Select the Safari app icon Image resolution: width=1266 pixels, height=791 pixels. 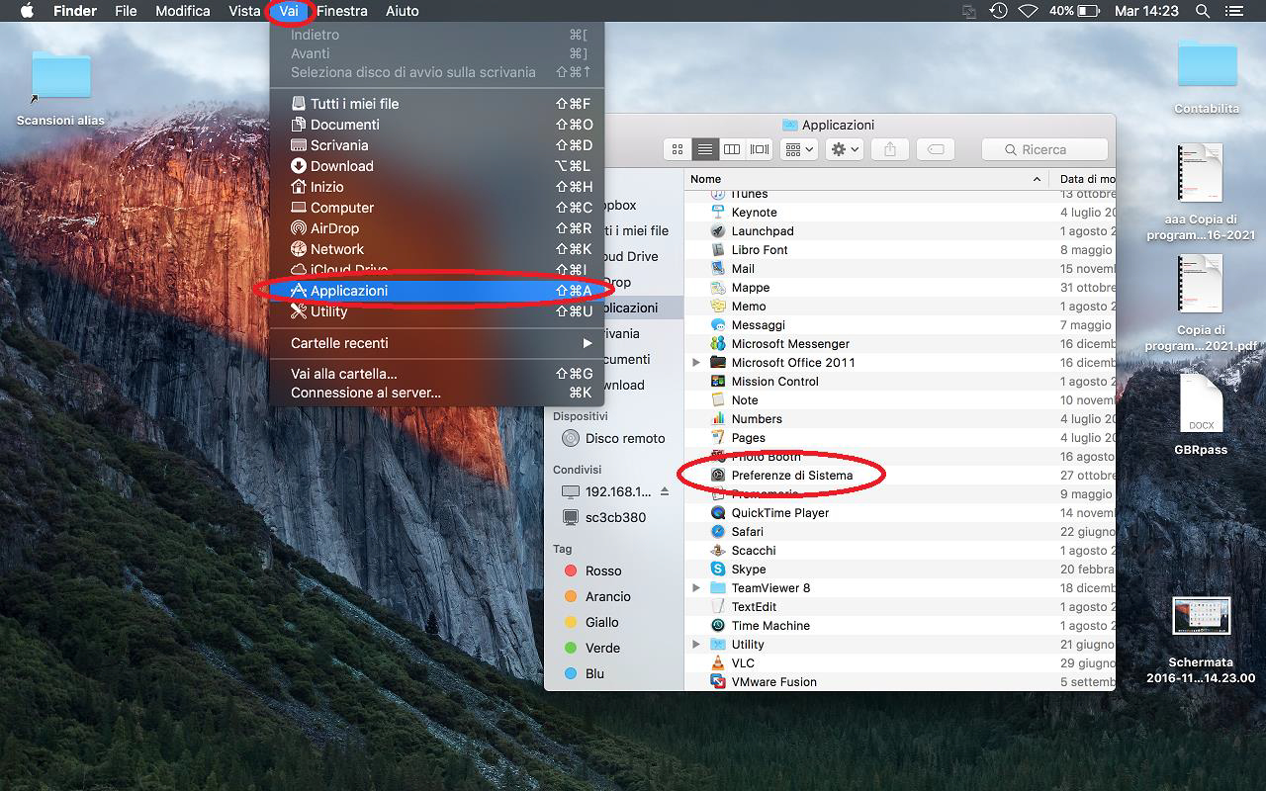coord(718,532)
